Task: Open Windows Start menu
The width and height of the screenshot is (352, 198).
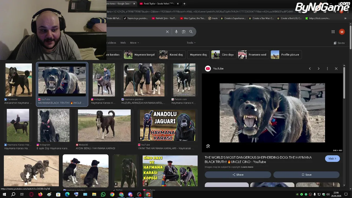Action: tap(4, 194)
